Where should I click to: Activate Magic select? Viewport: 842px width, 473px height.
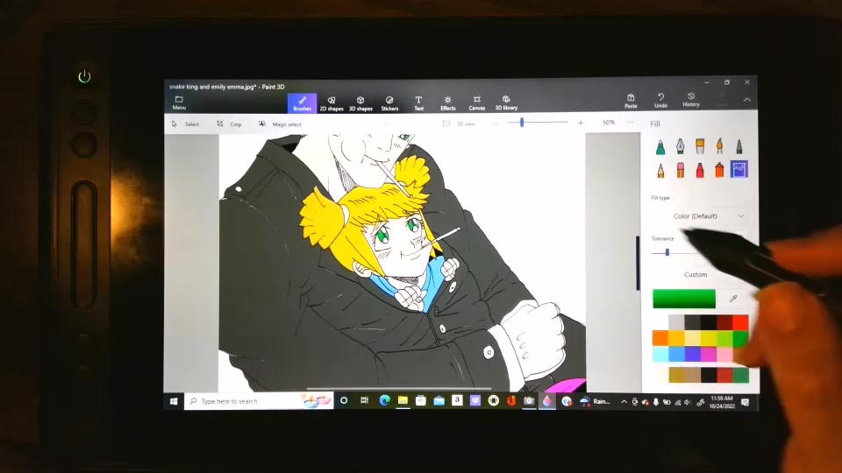tap(281, 124)
